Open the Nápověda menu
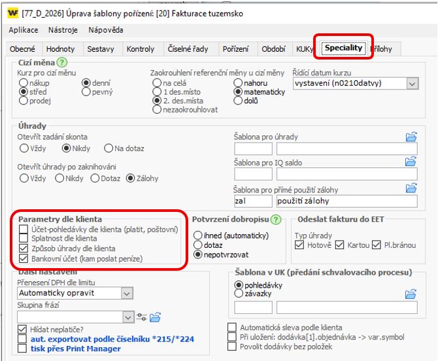 point(105,30)
